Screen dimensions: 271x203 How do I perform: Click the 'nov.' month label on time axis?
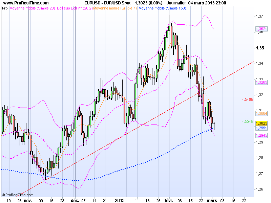pos(28,200)
